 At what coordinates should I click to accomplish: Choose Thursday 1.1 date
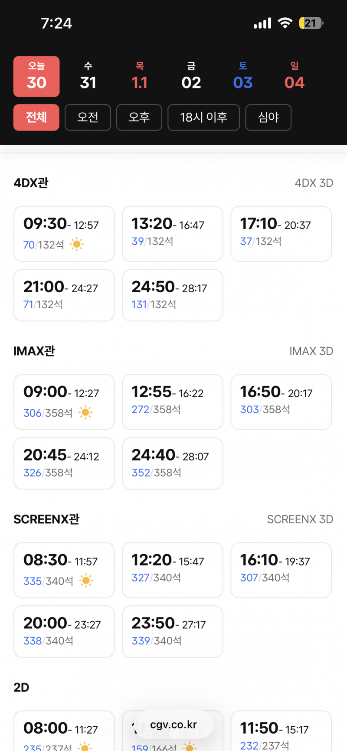[140, 76]
